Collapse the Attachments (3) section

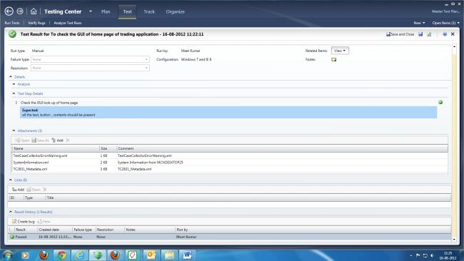[14, 130]
